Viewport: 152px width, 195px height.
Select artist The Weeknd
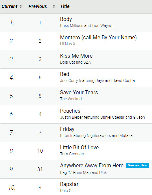[x=71, y=99]
